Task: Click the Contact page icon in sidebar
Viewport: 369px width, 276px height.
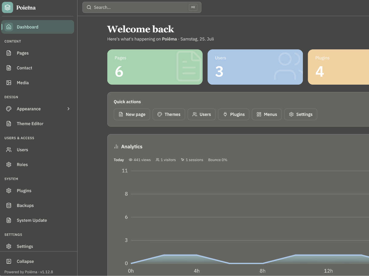Action: (9, 68)
